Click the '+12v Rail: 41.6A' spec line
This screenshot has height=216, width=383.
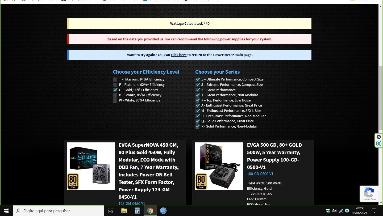coord(259,194)
